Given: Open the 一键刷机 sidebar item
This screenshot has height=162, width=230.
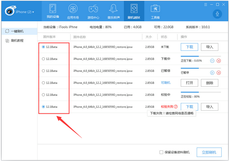Looking at the screenshot, I should coord(19,31).
